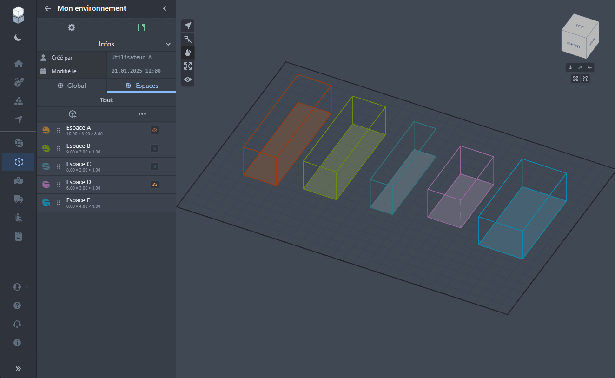Collapse the Mon environnement side panel
Image resolution: width=615 pixels, height=378 pixels.
165,8
